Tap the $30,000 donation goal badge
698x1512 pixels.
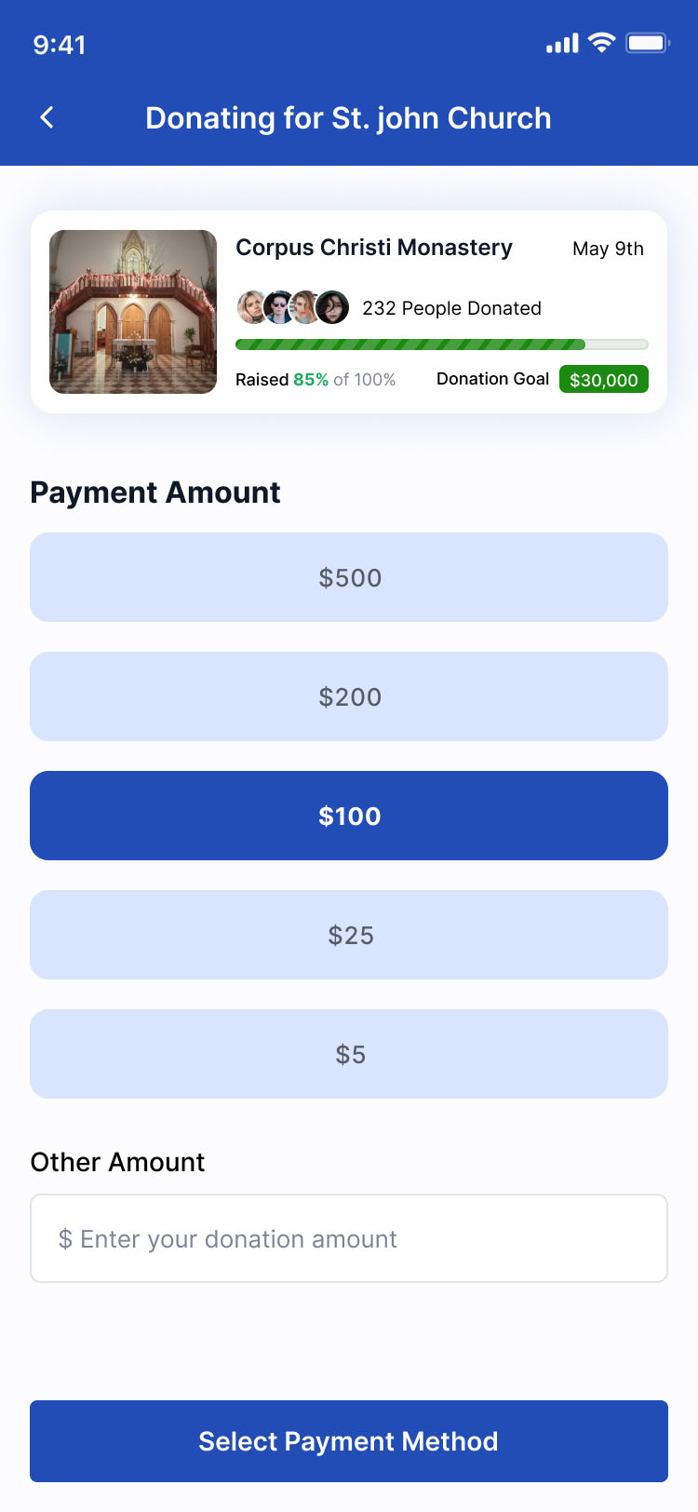point(603,380)
